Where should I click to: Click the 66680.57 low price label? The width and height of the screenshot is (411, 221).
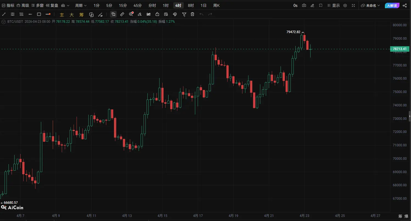coord(11,203)
